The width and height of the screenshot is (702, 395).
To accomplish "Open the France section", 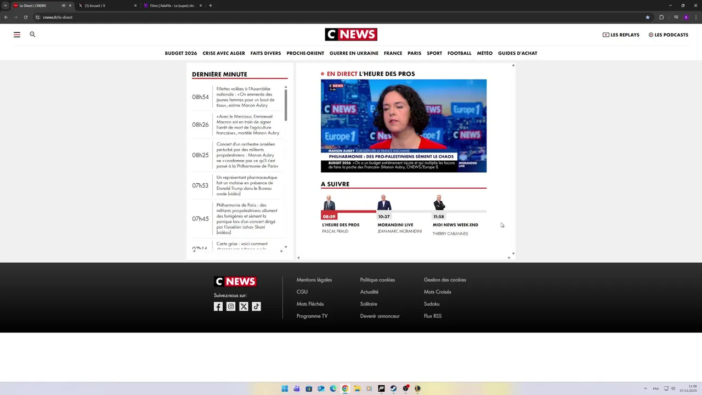I will 393,53.
